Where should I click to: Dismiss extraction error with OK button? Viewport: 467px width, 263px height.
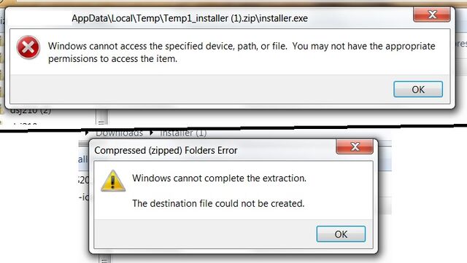[x=341, y=234]
